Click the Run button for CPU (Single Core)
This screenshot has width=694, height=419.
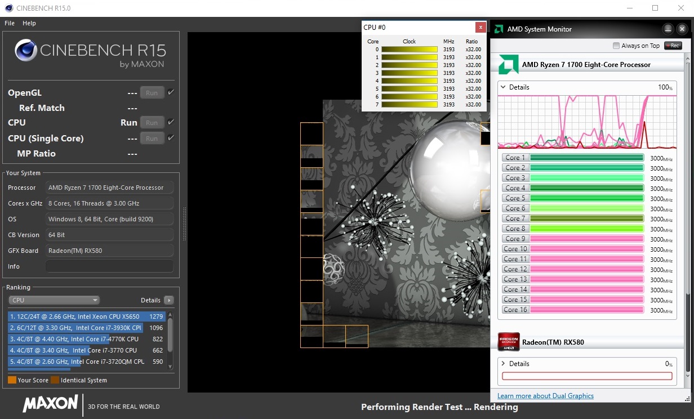(152, 138)
